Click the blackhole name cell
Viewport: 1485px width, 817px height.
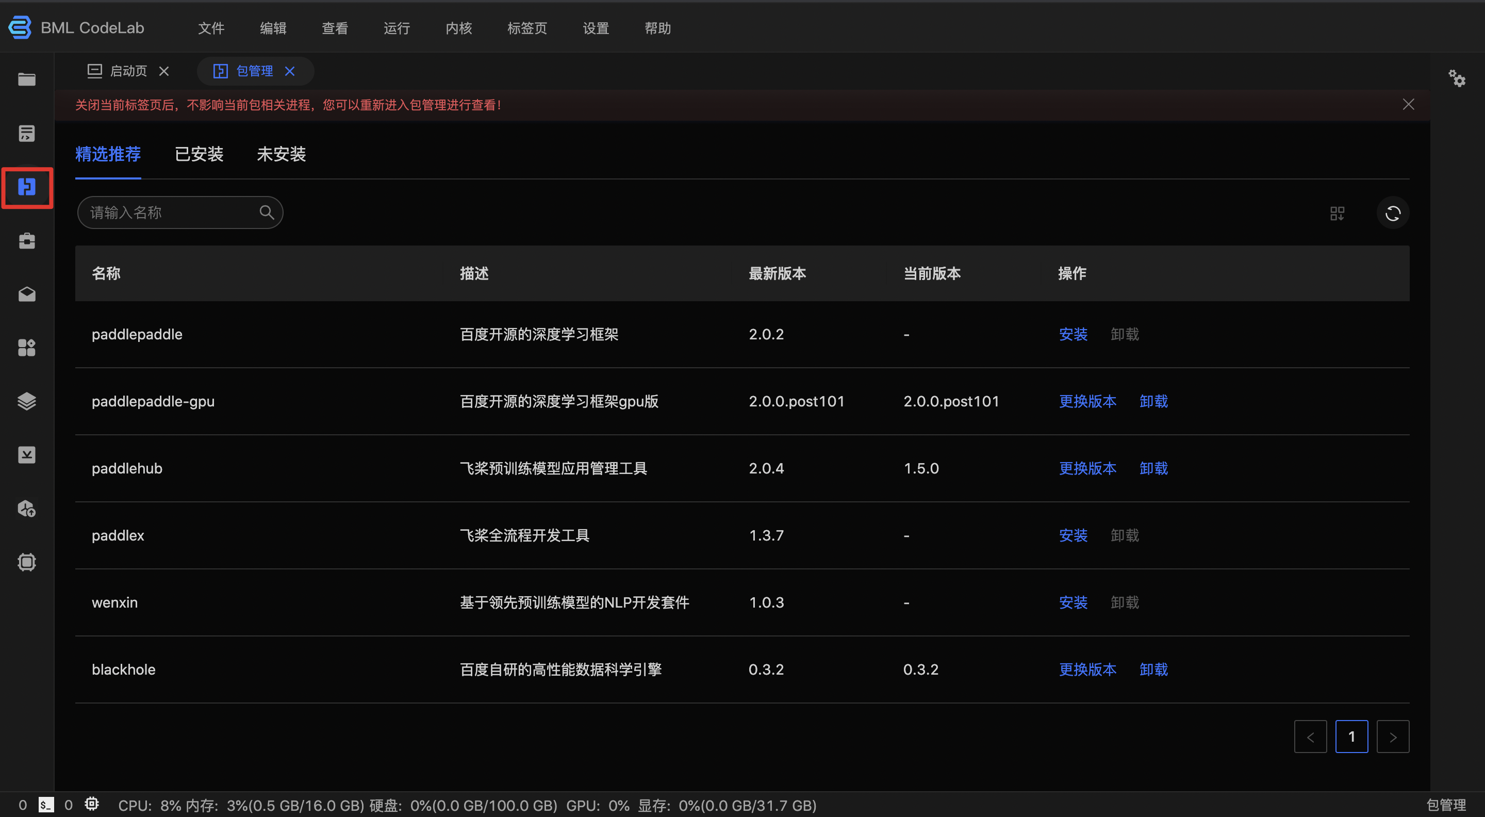pyautogui.click(x=123, y=669)
